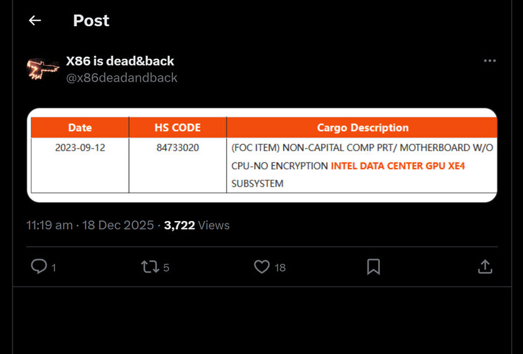Screen dimensions: 523x354
Task: Open the more options ellipsis menu
Action: (x=490, y=61)
